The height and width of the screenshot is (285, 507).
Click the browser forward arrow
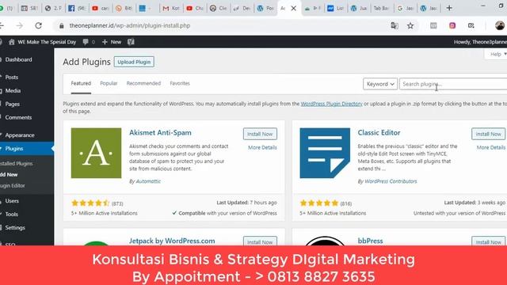(20, 25)
